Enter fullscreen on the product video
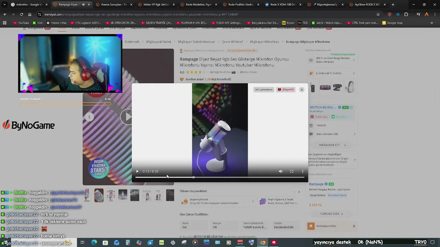The width and height of the screenshot is (440, 247). point(291,171)
